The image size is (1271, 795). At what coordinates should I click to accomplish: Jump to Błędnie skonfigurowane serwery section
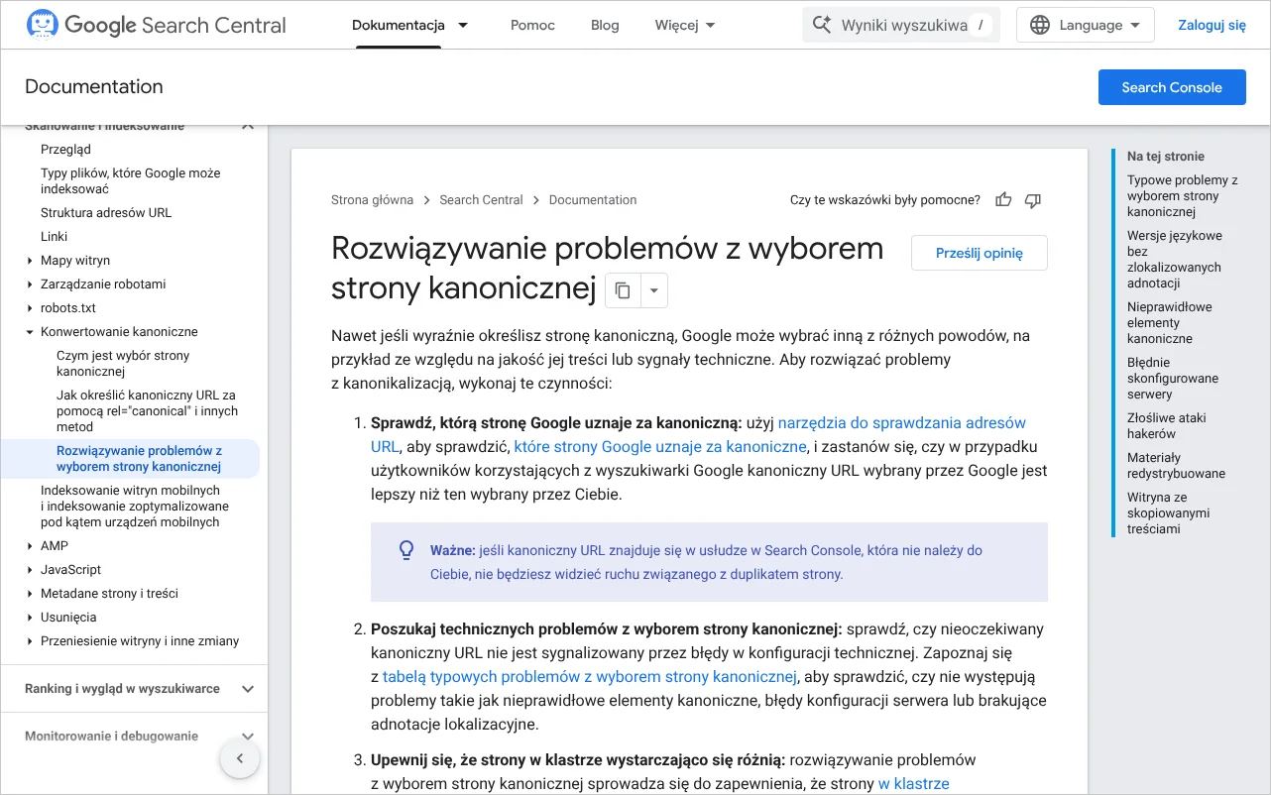(1173, 379)
